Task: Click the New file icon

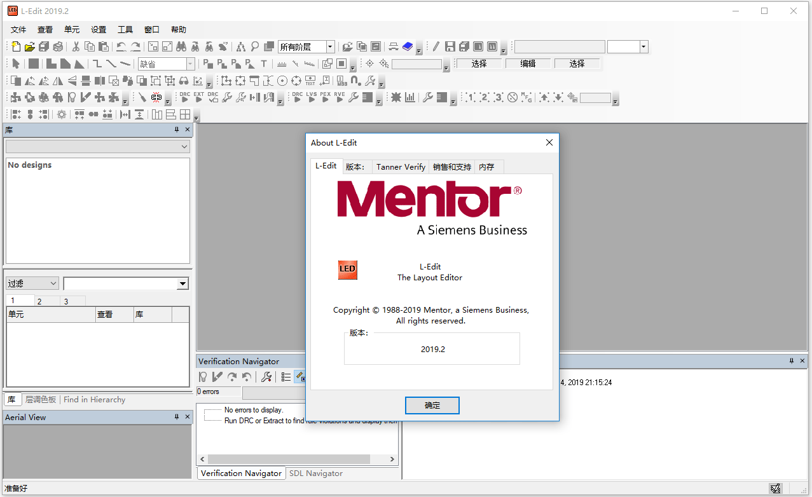Action: 16,46
